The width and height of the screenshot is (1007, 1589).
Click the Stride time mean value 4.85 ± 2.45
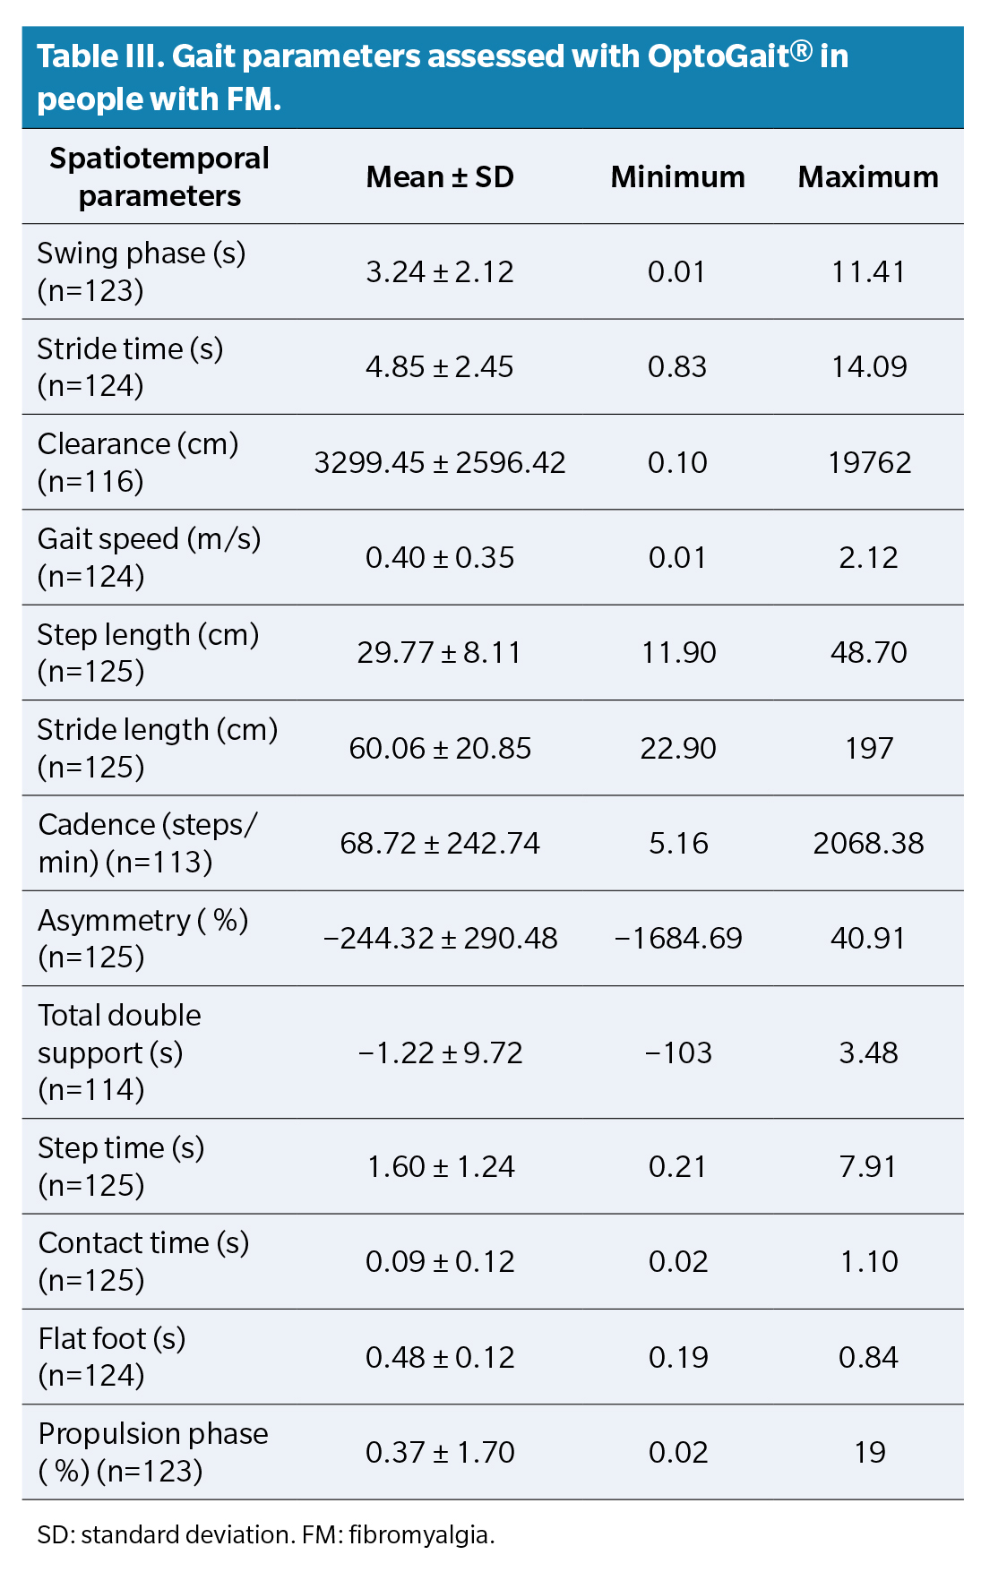coord(440,367)
